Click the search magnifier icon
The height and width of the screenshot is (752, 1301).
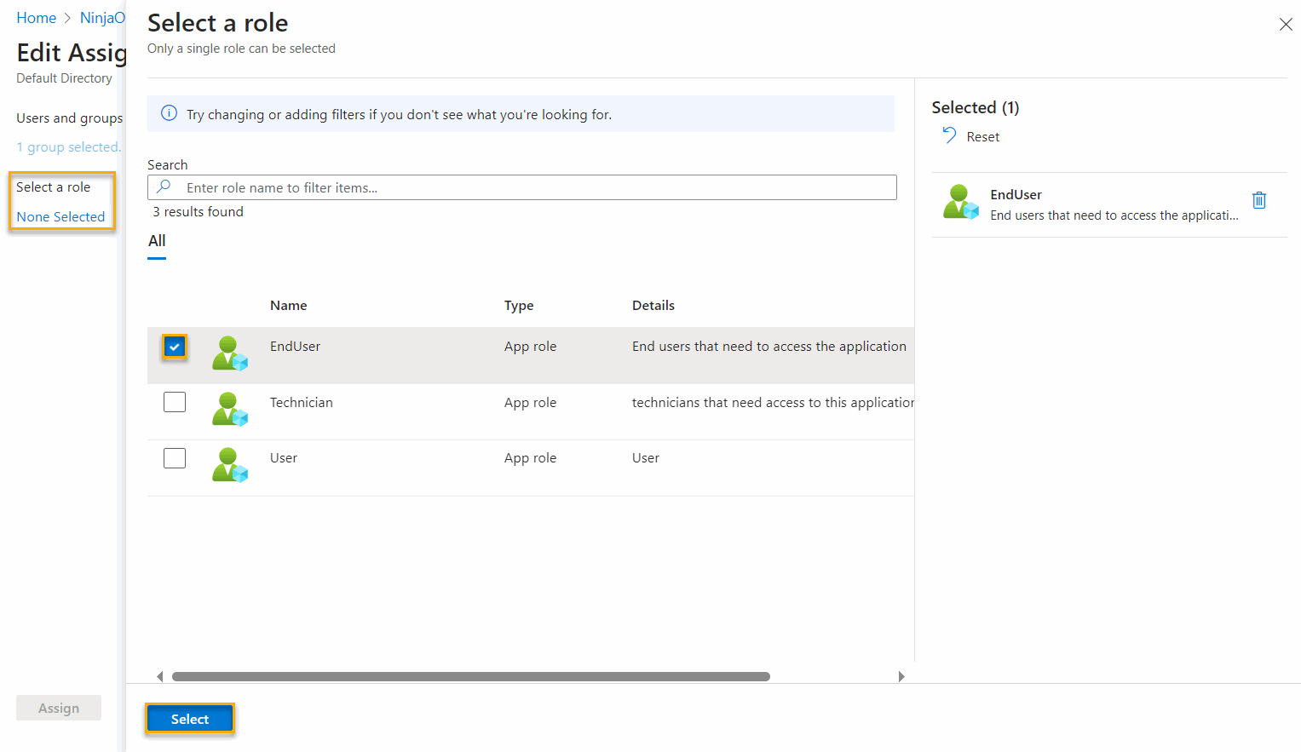point(164,187)
